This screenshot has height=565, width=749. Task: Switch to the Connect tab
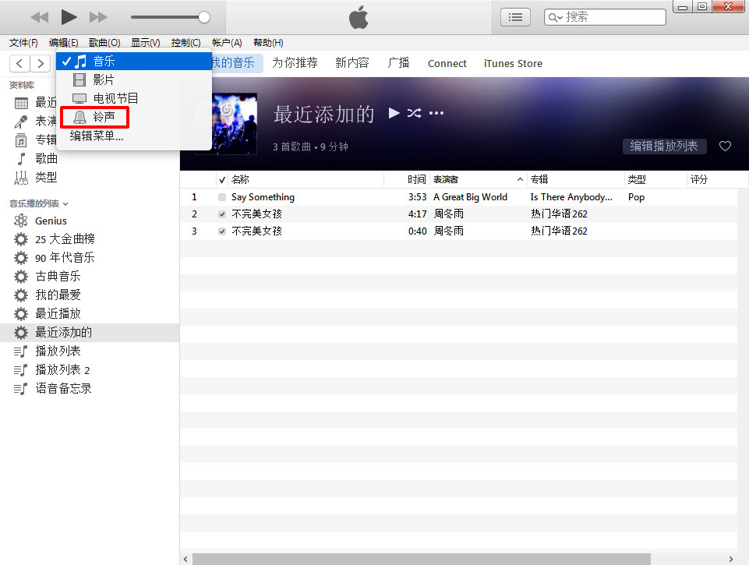pos(447,64)
